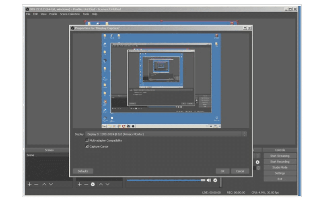This screenshot has height=203, width=309.
Task: Open source properties via Sources gear icon
Action: pos(93,184)
